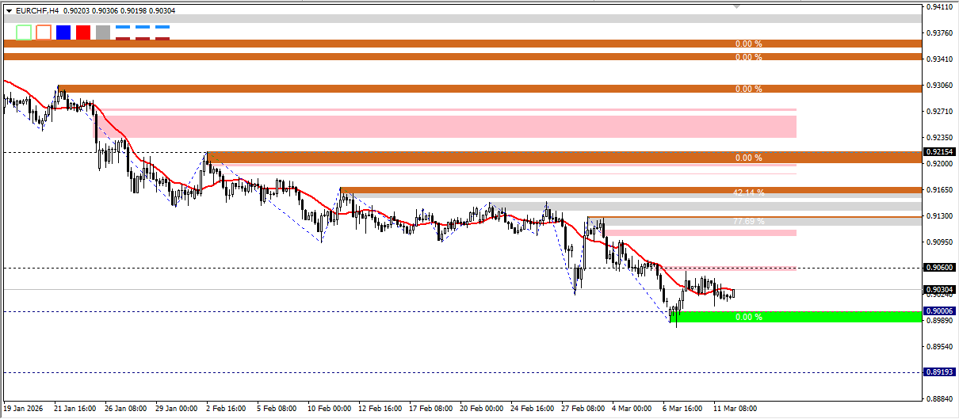Click the solid gray square button
Image resolution: width=959 pixels, height=419 pixels.
pyautogui.click(x=103, y=32)
